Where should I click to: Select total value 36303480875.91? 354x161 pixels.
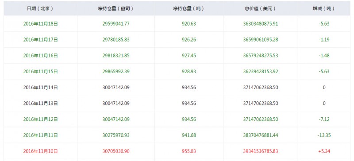261,24
